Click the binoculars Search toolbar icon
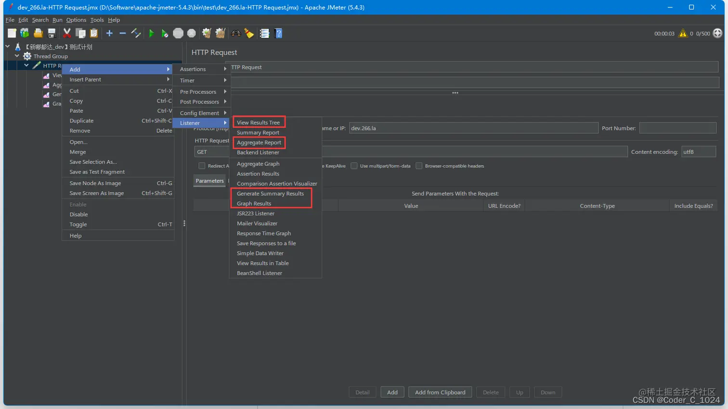 click(236, 33)
